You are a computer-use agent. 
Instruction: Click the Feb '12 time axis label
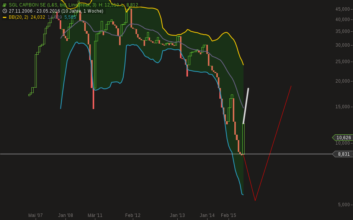[133, 215]
